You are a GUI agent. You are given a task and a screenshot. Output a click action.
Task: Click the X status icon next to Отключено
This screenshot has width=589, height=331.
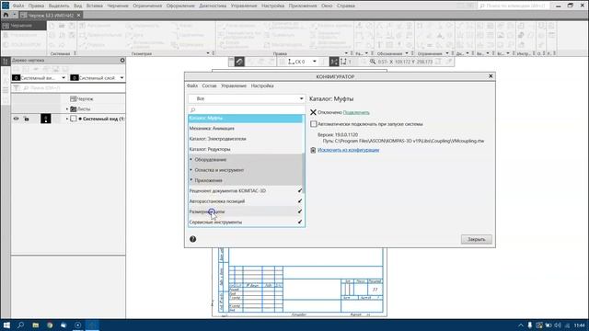tap(313, 112)
